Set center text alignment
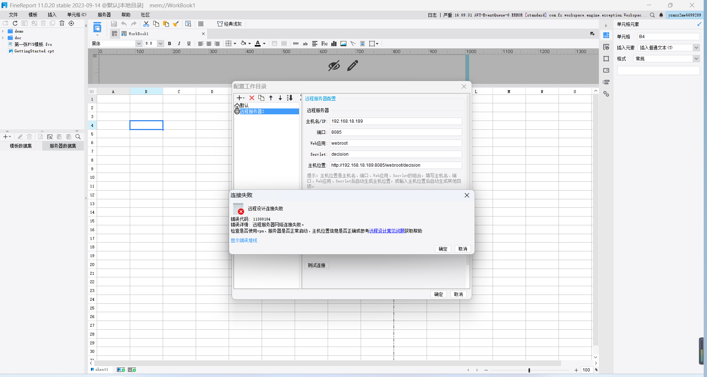 [x=209, y=44]
